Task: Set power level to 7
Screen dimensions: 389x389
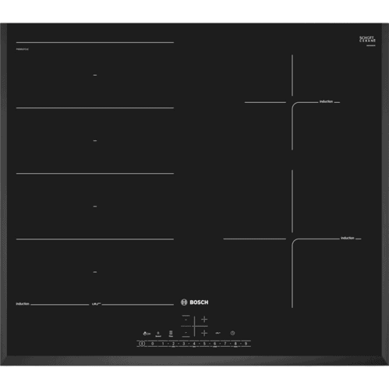Action: [x=225, y=344]
